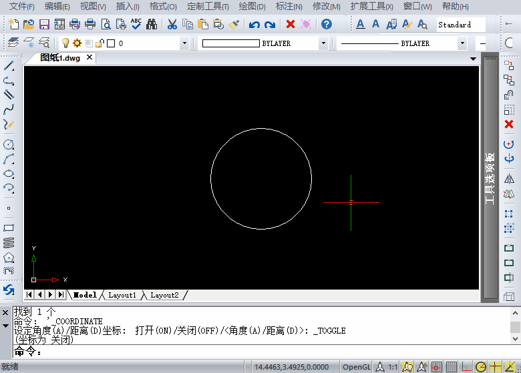Image resolution: width=521 pixels, height=373 pixels.
Task: Toggle layer 0 light bulb on/off
Action: [65, 43]
